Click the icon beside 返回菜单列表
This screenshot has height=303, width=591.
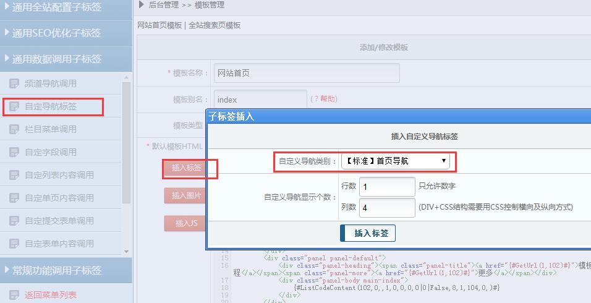tap(14, 295)
